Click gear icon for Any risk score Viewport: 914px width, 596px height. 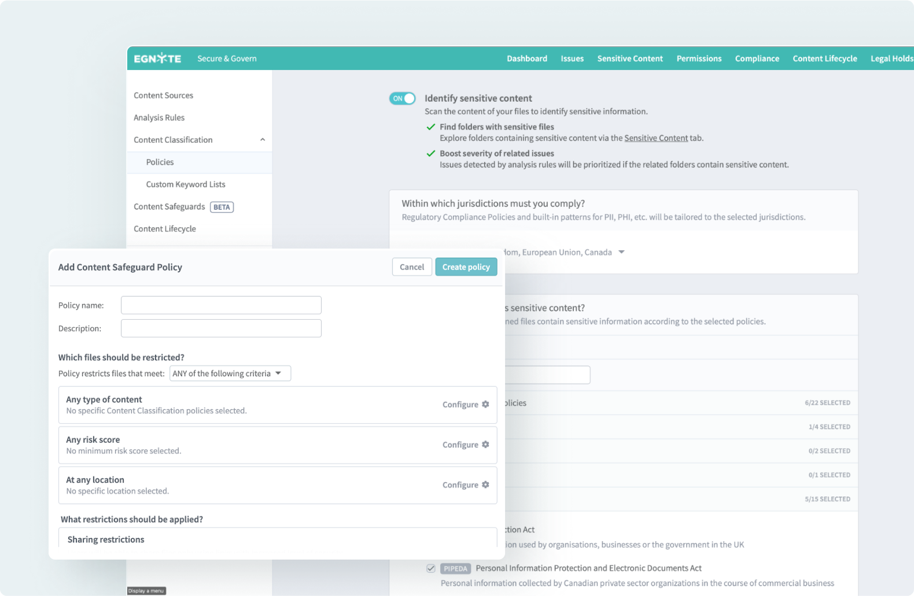[485, 445]
